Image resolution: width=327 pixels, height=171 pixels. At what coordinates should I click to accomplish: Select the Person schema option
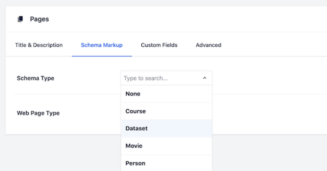click(166, 163)
